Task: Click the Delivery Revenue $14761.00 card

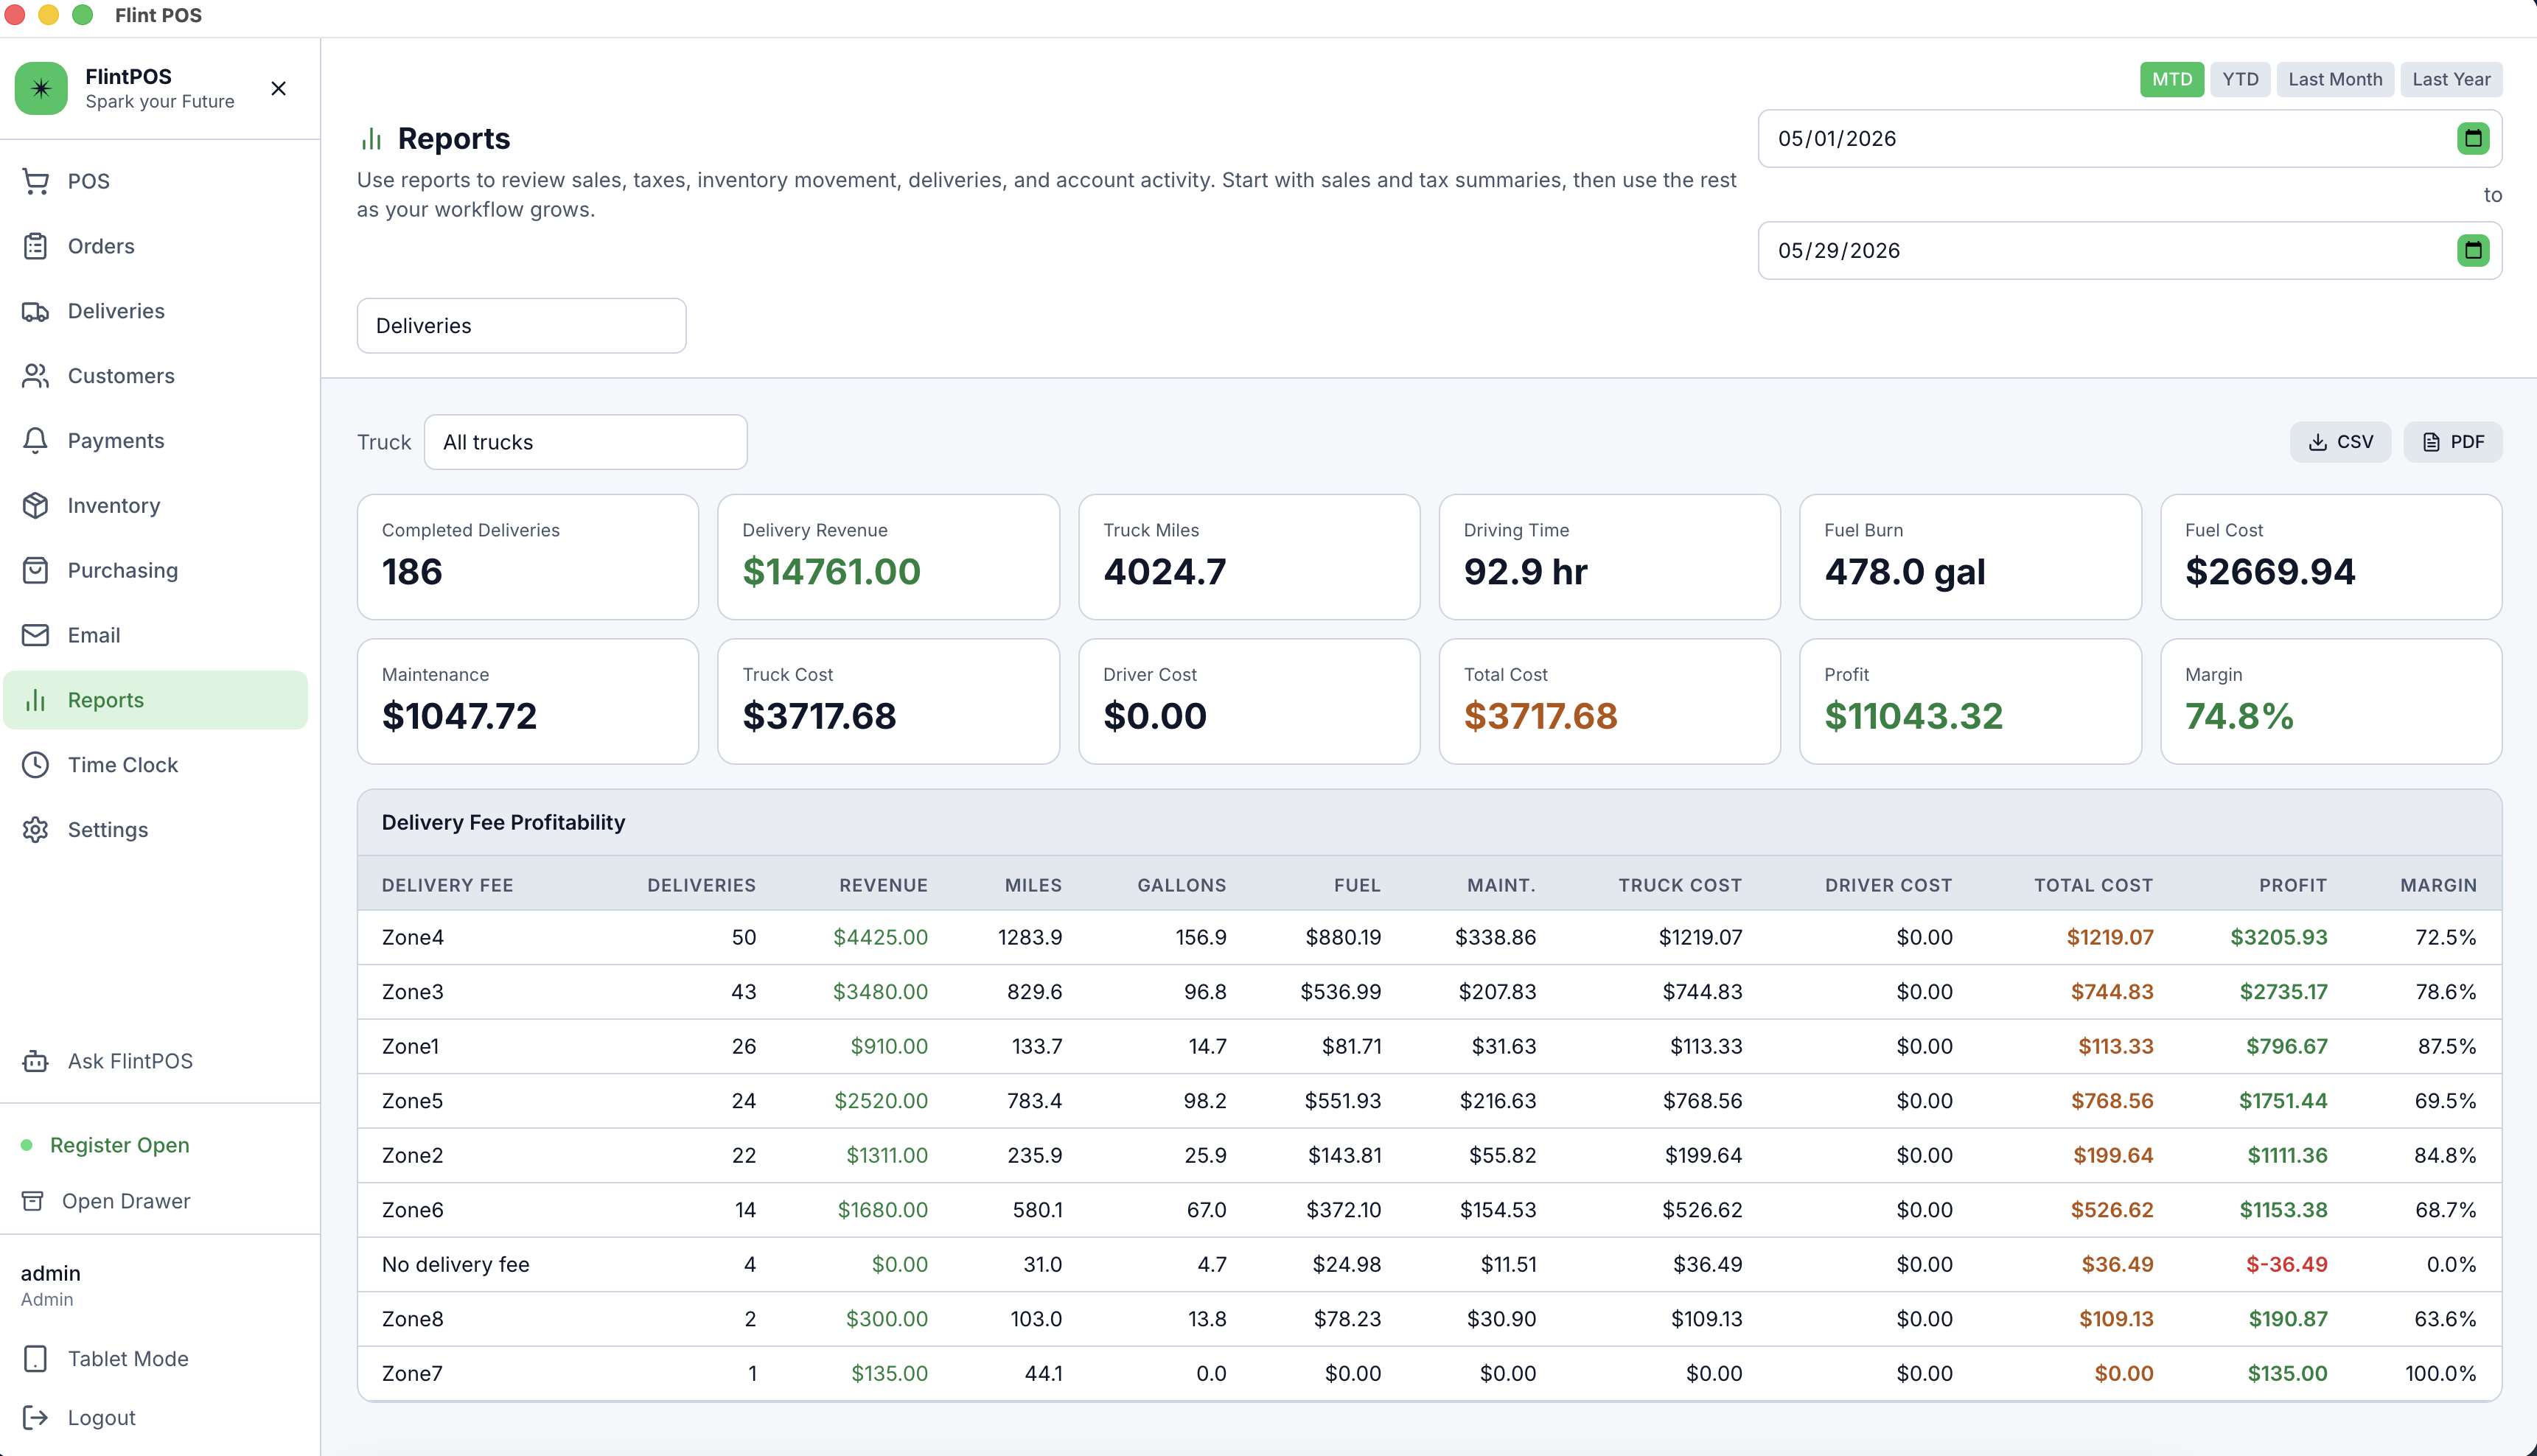Action: click(888, 557)
